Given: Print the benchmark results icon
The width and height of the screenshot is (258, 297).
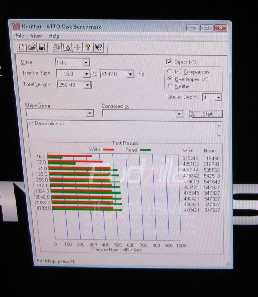Looking at the screenshot, I should [x=56, y=48].
